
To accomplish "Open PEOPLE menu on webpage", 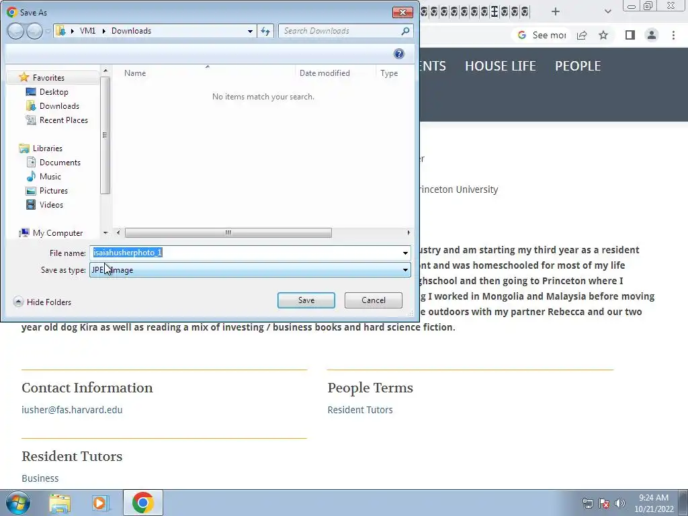I will (x=577, y=67).
